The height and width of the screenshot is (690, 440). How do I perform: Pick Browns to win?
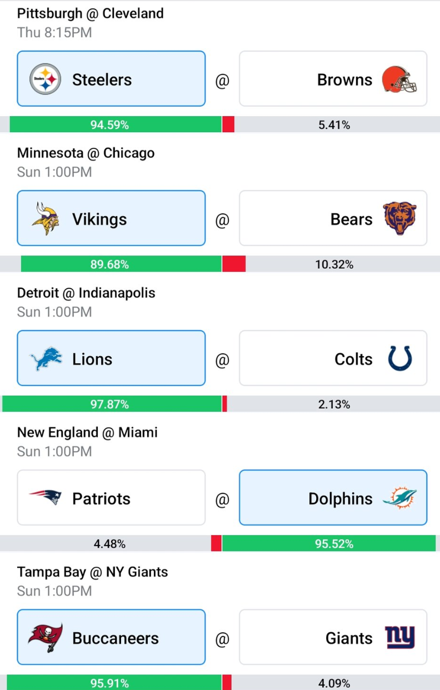click(x=333, y=79)
